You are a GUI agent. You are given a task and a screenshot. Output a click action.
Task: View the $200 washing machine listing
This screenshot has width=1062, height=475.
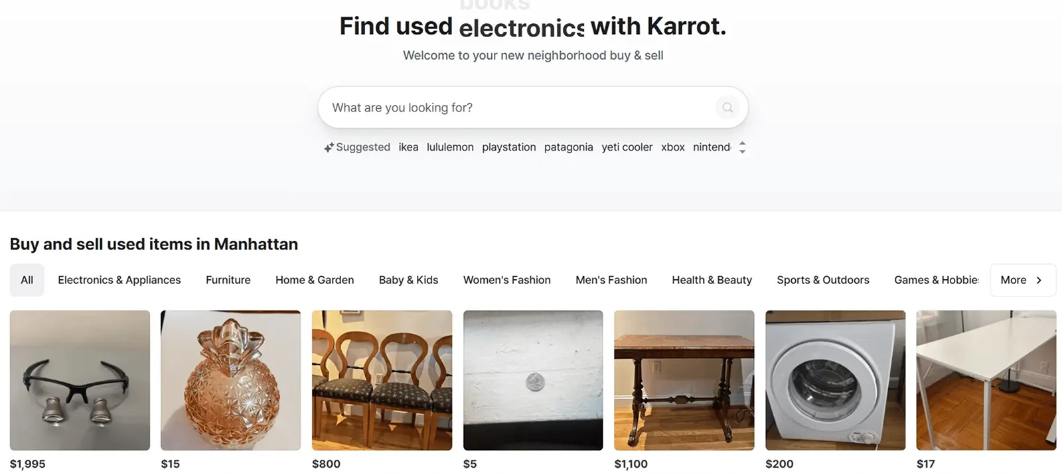[x=835, y=380]
